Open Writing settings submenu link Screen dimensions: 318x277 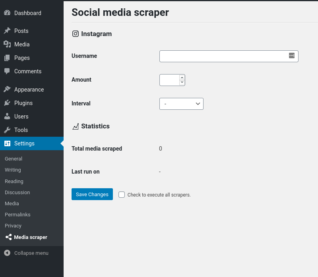13,170
